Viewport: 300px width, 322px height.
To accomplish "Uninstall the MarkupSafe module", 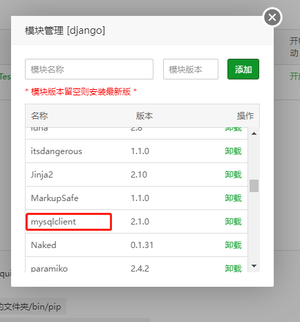I will (233, 198).
